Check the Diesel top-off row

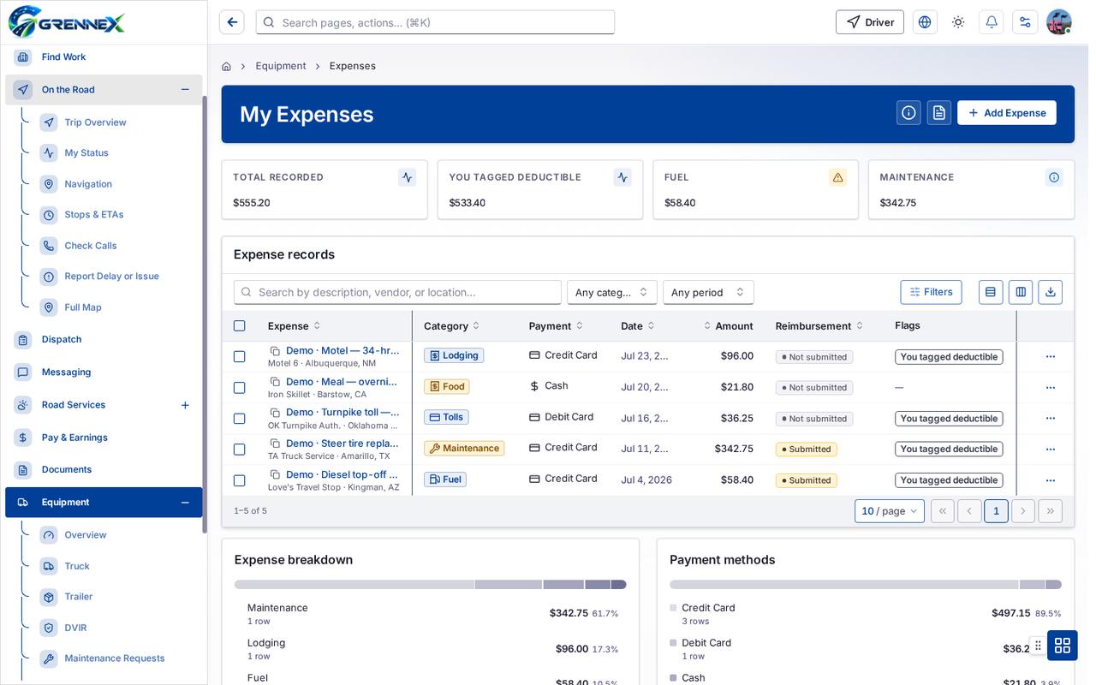pos(240,480)
